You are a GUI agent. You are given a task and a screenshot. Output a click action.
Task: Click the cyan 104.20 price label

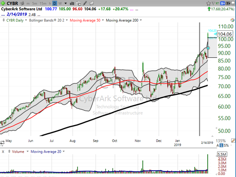(212, 31)
